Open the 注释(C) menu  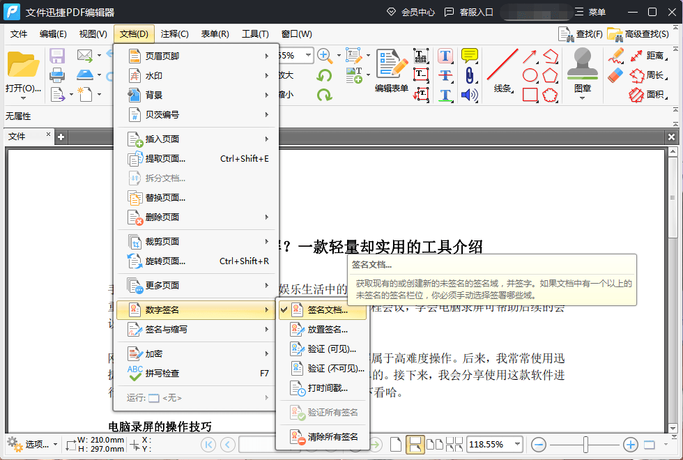pos(175,34)
